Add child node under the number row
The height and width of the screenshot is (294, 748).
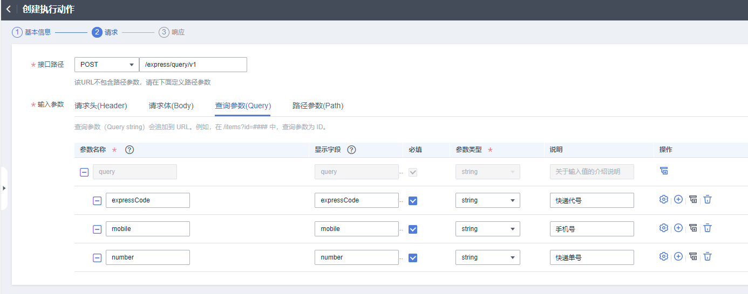[x=693, y=256]
